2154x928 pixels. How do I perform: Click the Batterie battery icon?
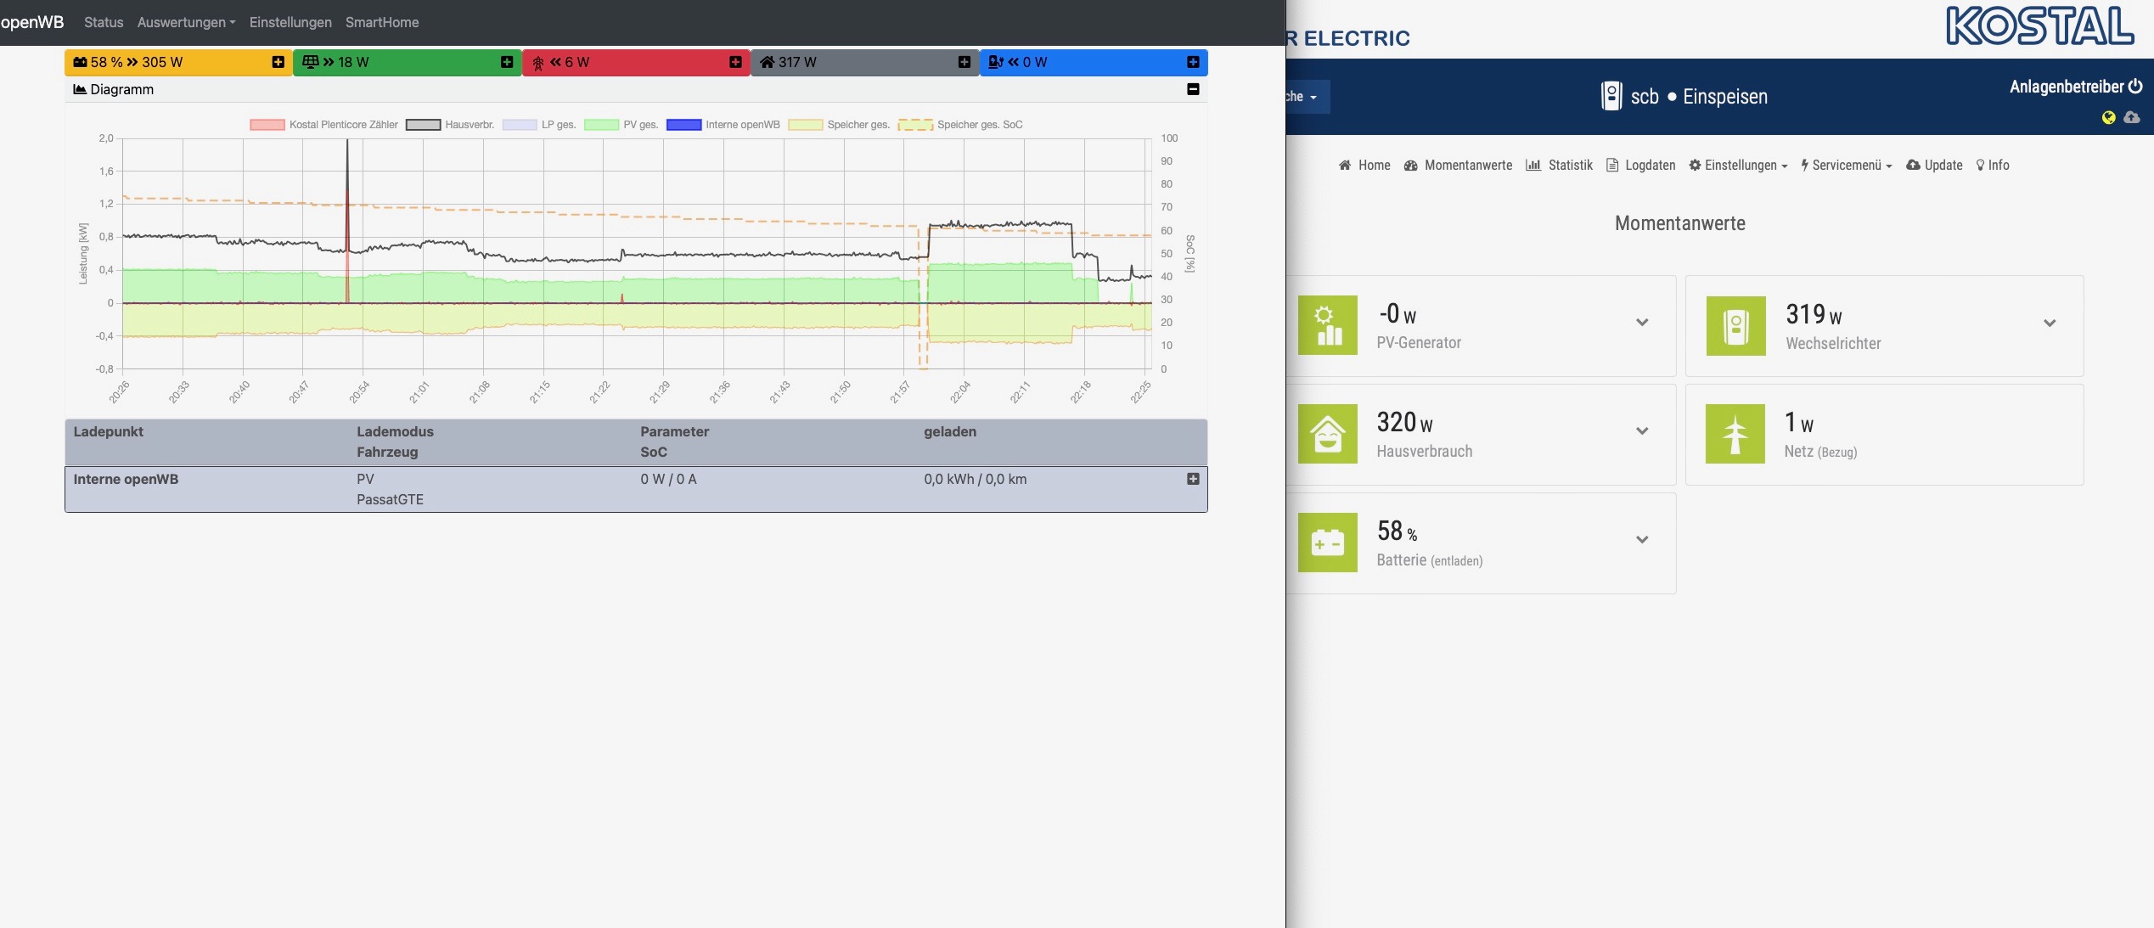click(x=1327, y=543)
